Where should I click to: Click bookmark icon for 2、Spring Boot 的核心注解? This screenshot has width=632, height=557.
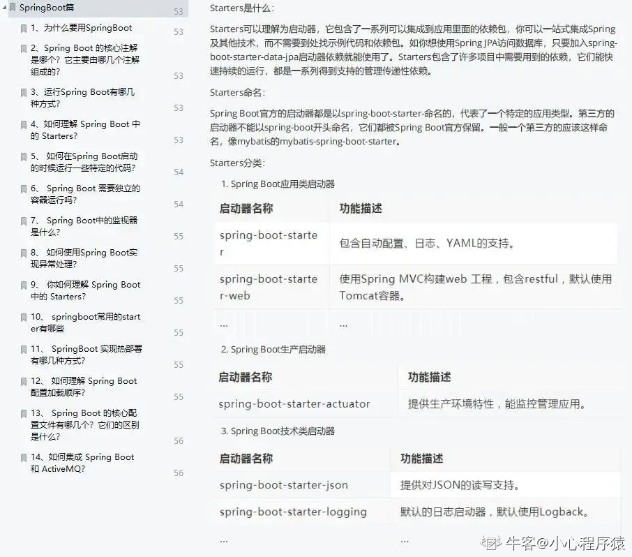coord(24,48)
